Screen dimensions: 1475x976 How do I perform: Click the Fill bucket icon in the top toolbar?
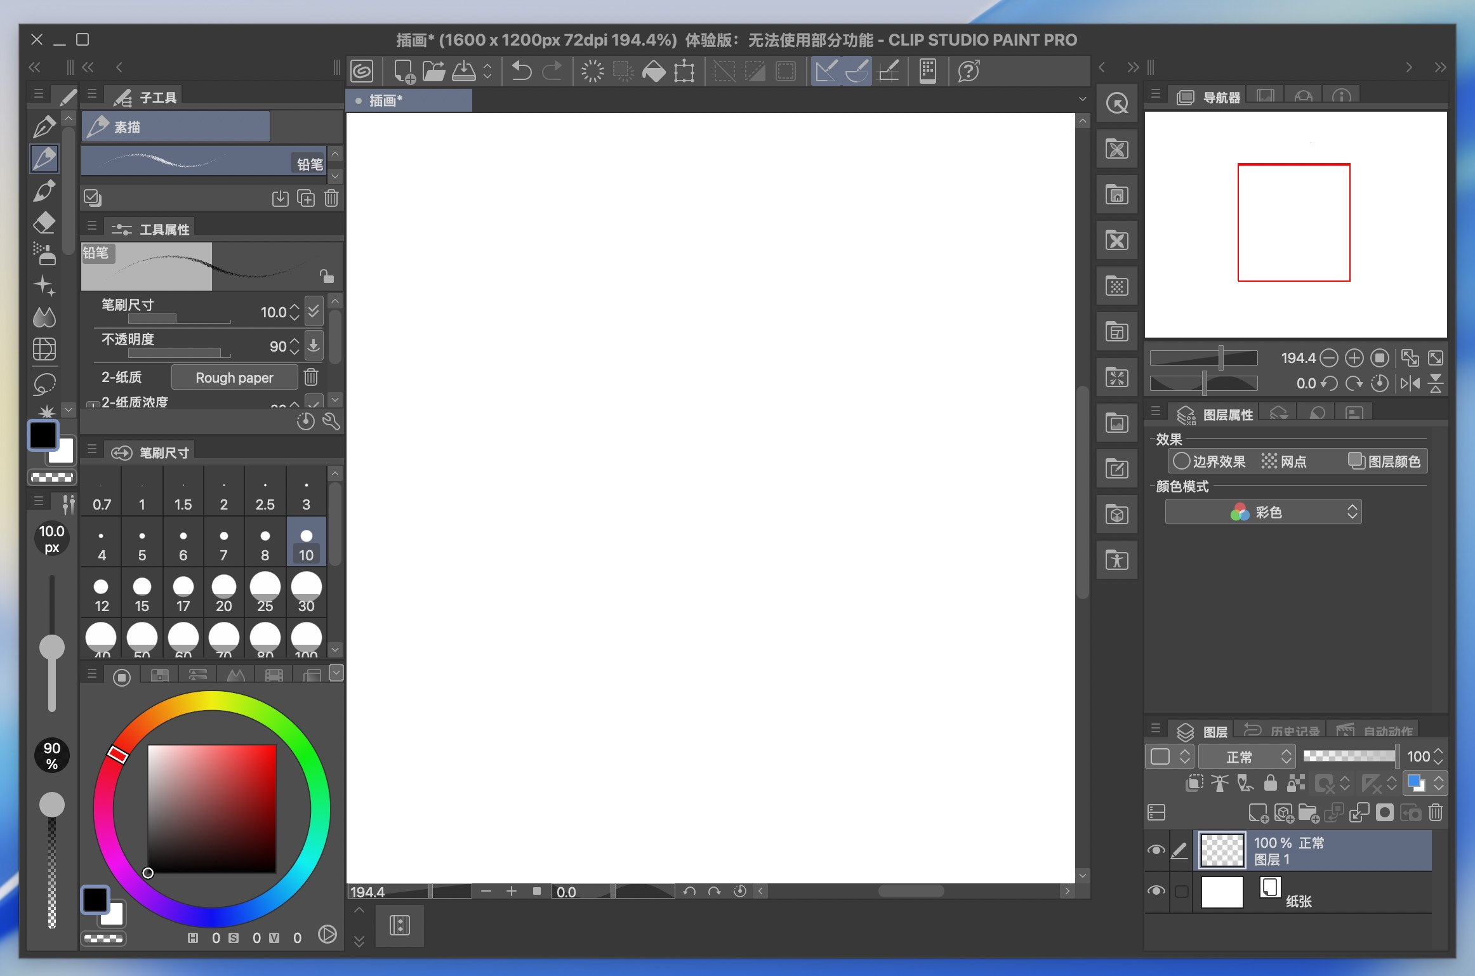654,71
